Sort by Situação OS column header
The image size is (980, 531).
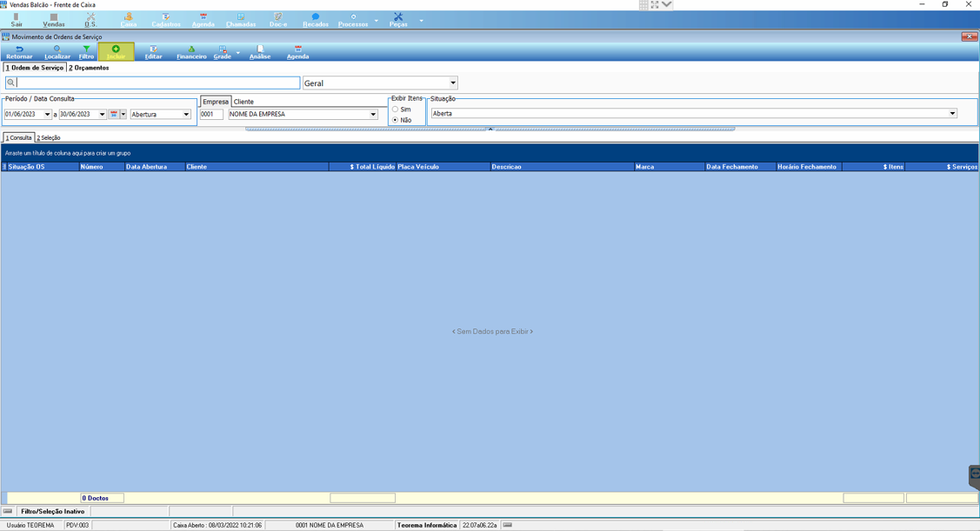pos(43,167)
